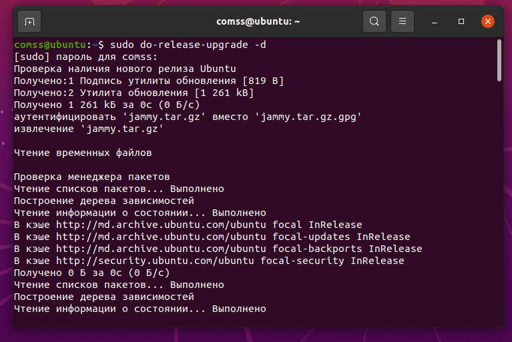This screenshot has height=342, width=512.
Task: Click the '[sudo] пароль для comss:' line
Action: [x=86, y=57]
